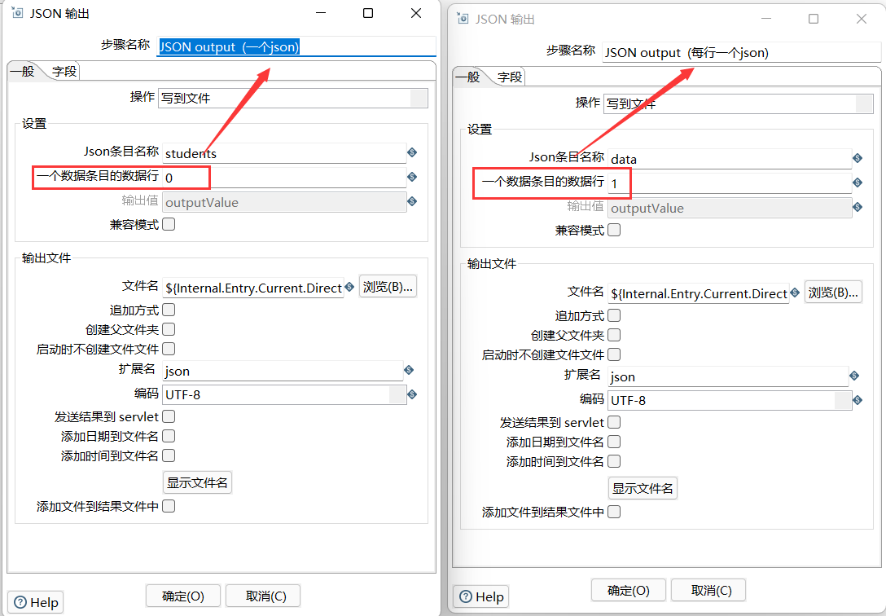Click 文件名 path field in left window

click(253, 288)
